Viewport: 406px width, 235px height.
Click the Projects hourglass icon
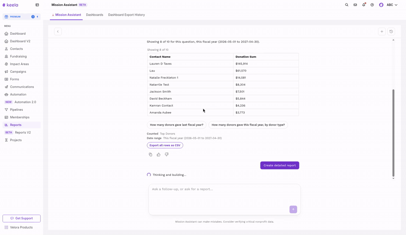click(6, 140)
